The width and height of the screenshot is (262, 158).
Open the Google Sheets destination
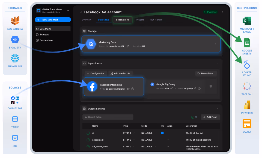click(247, 43)
